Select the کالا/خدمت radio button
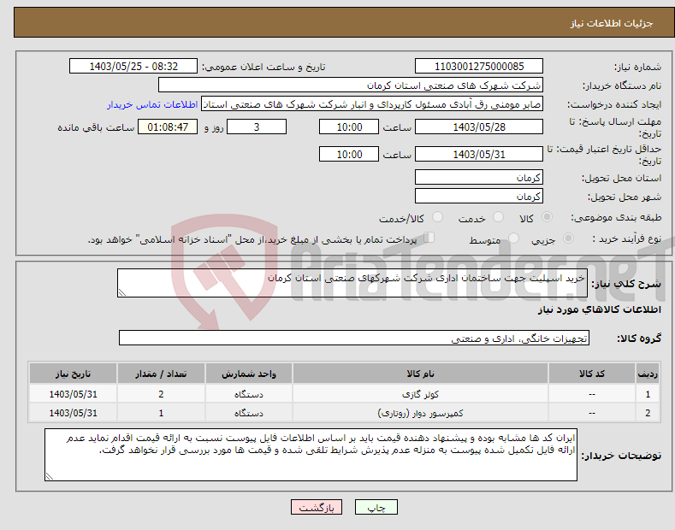This screenshot has width=675, height=530. (x=437, y=217)
